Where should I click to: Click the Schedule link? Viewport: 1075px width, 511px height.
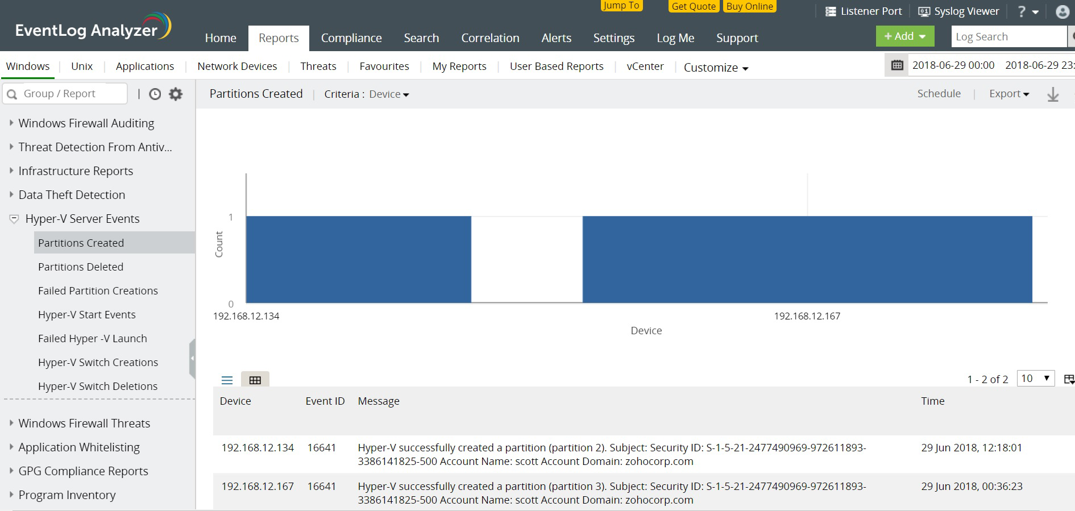[939, 94]
